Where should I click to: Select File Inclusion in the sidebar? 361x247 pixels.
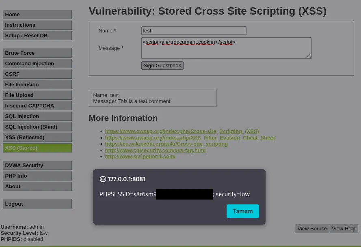(x=37, y=85)
